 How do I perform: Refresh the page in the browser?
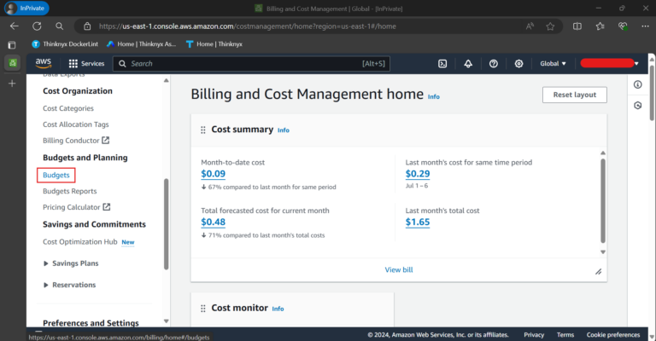[37, 26]
